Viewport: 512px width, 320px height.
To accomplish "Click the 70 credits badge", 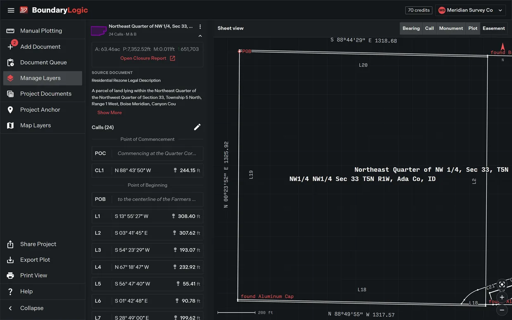I will click(x=419, y=10).
